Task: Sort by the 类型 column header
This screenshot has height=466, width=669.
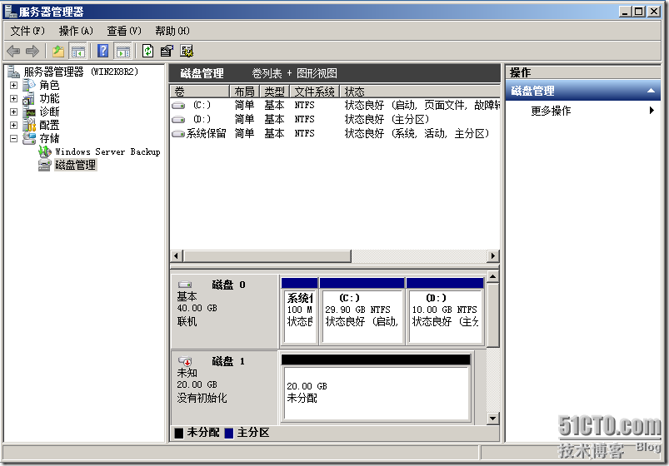Action: pos(275,92)
